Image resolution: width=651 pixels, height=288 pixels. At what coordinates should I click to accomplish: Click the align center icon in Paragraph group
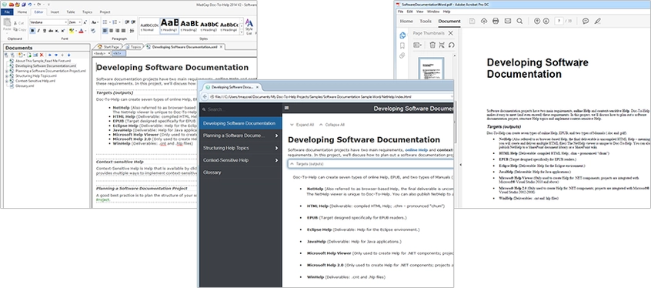click(112, 31)
